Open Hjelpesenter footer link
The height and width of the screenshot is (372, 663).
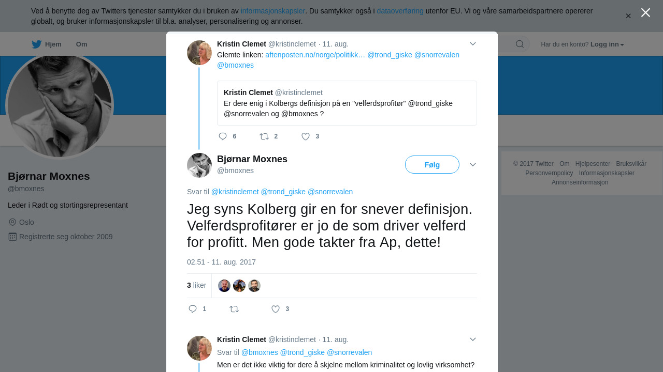[x=593, y=164]
